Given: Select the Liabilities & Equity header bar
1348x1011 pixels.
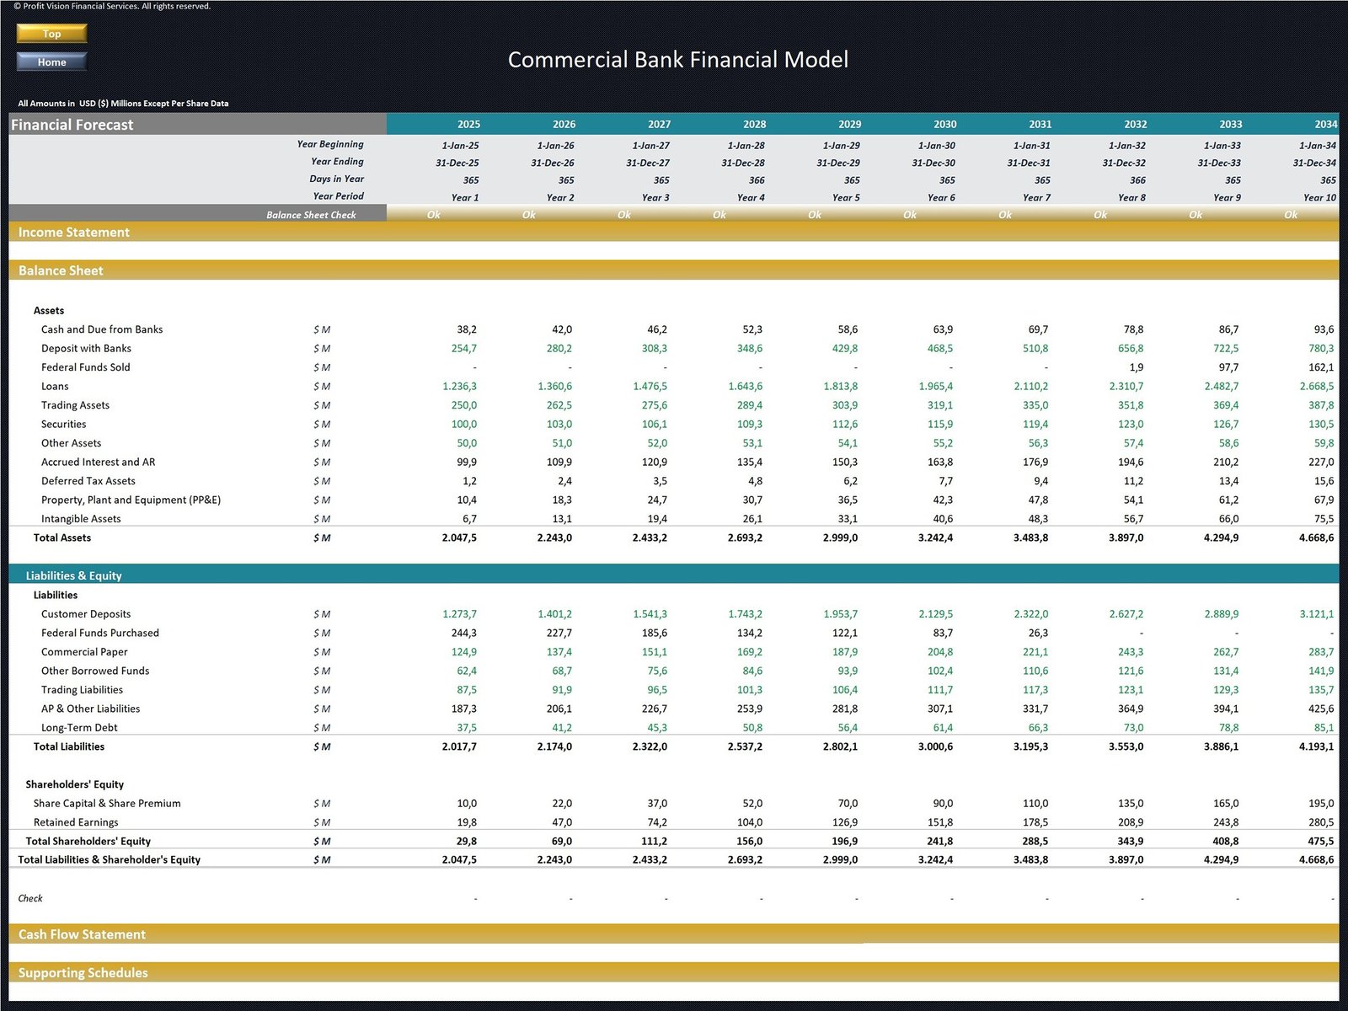Looking at the screenshot, I should pos(74,575).
